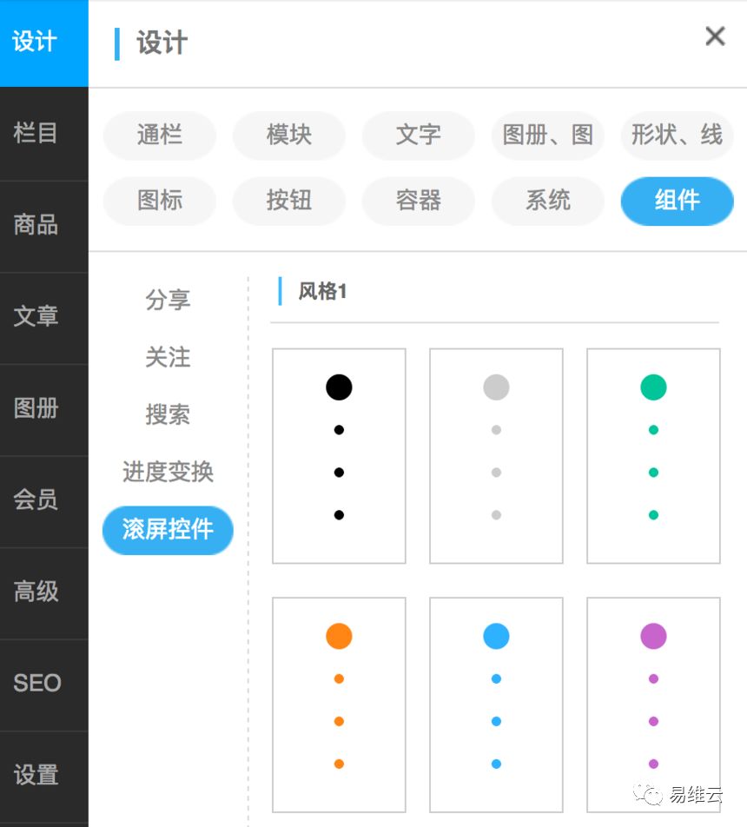This screenshot has width=747, height=827.
Task: Pick the gray dots scroll style thumbnail
Action: (x=496, y=456)
